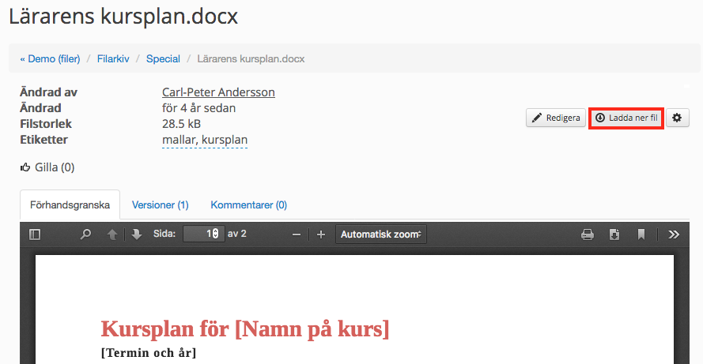The image size is (703, 364).
Task: Expand the viewer tools double-chevron menu
Action: point(674,235)
